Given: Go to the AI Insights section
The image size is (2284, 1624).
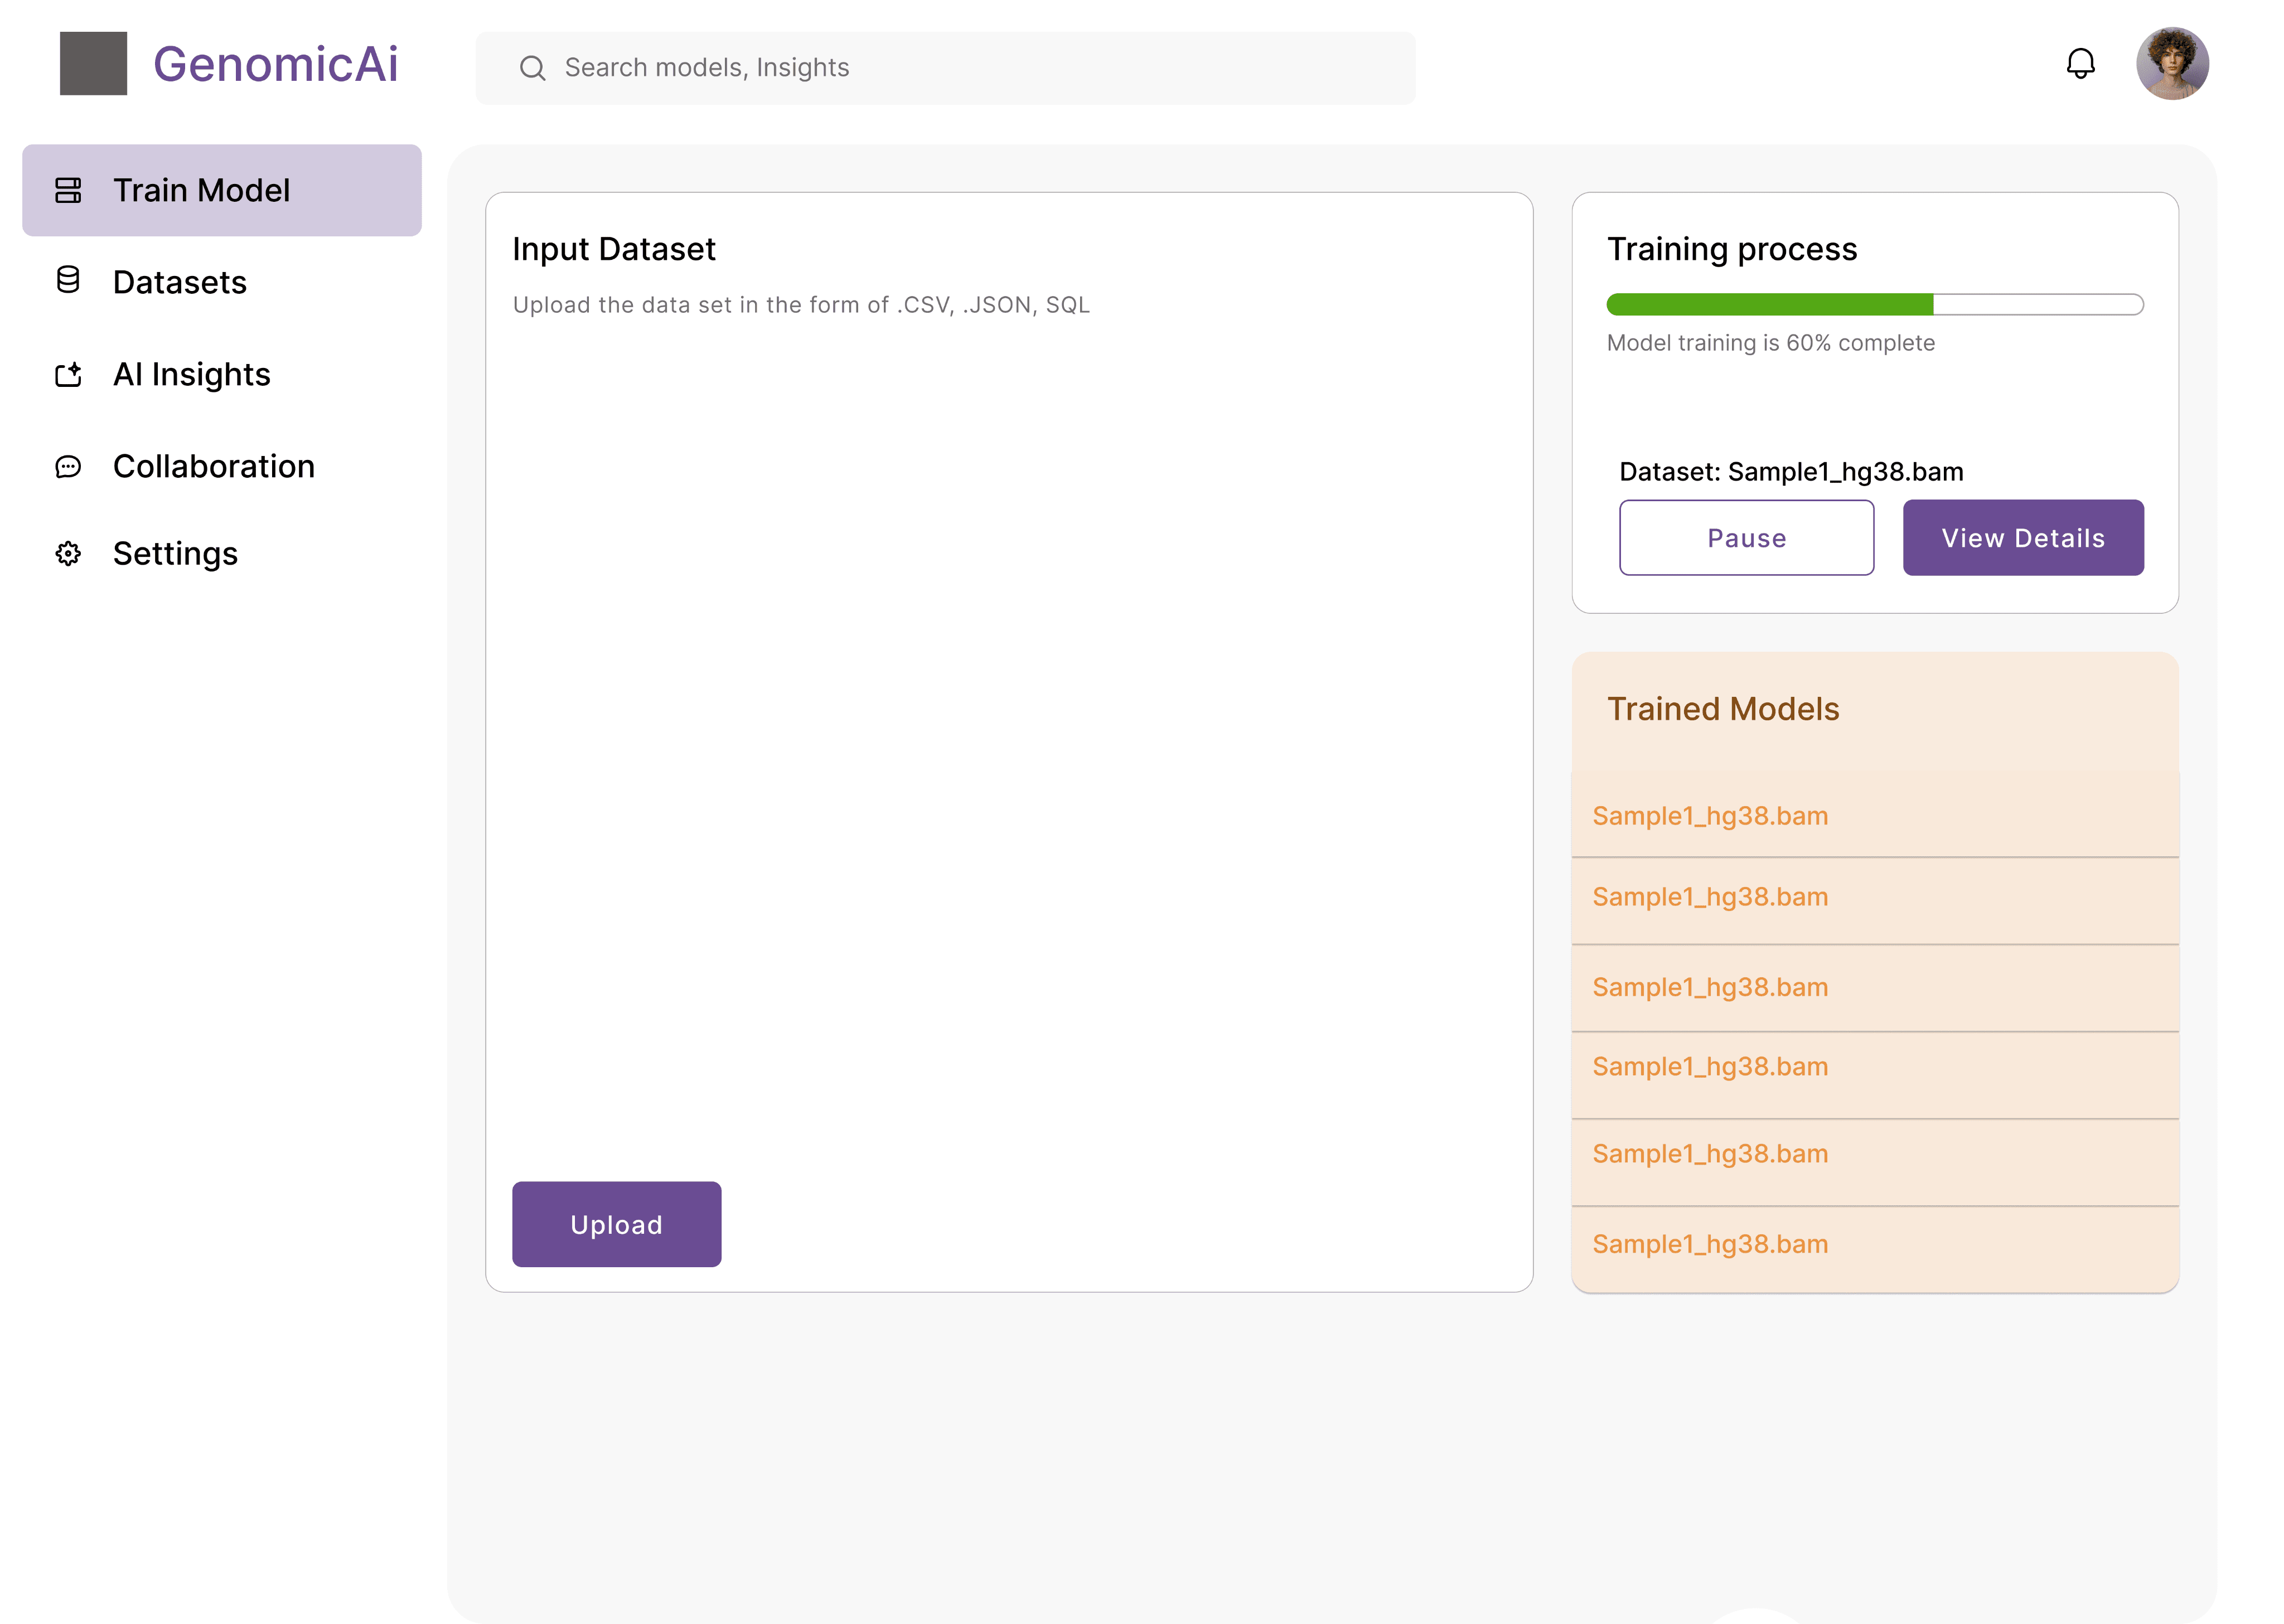Looking at the screenshot, I should click(x=191, y=374).
